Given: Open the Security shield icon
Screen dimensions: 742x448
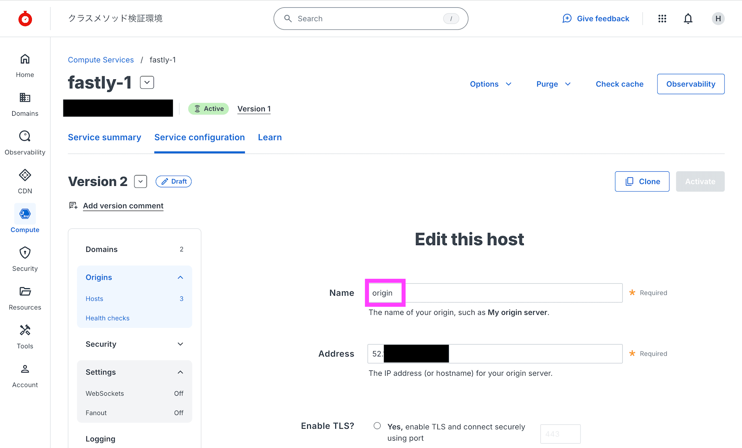Looking at the screenshot, I should click(x=25, y=253).
